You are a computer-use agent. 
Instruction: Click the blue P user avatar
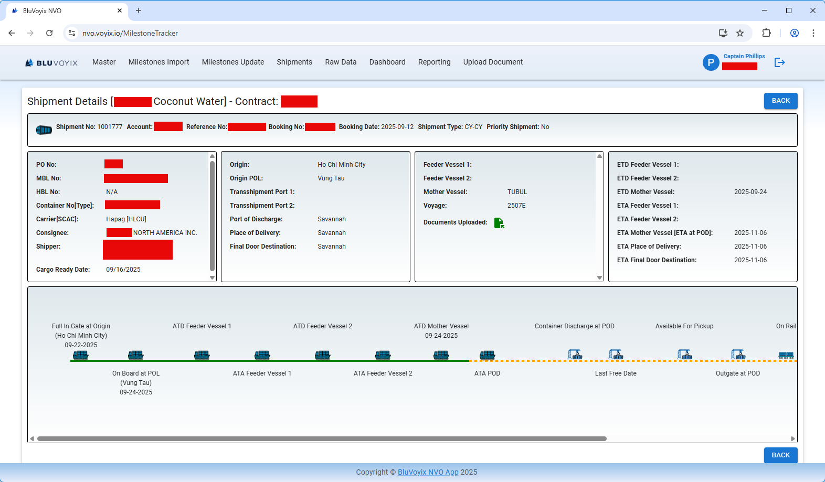click(x=711, y=62)
